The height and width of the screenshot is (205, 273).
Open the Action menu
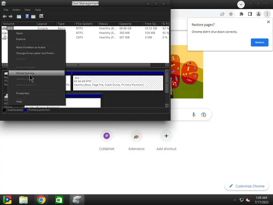16,10
